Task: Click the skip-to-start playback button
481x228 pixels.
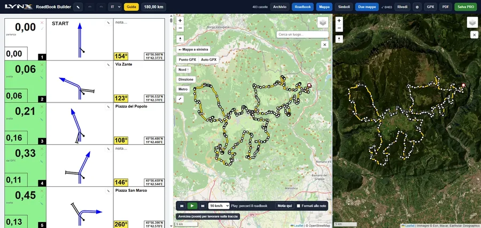Action: (182, 206)
